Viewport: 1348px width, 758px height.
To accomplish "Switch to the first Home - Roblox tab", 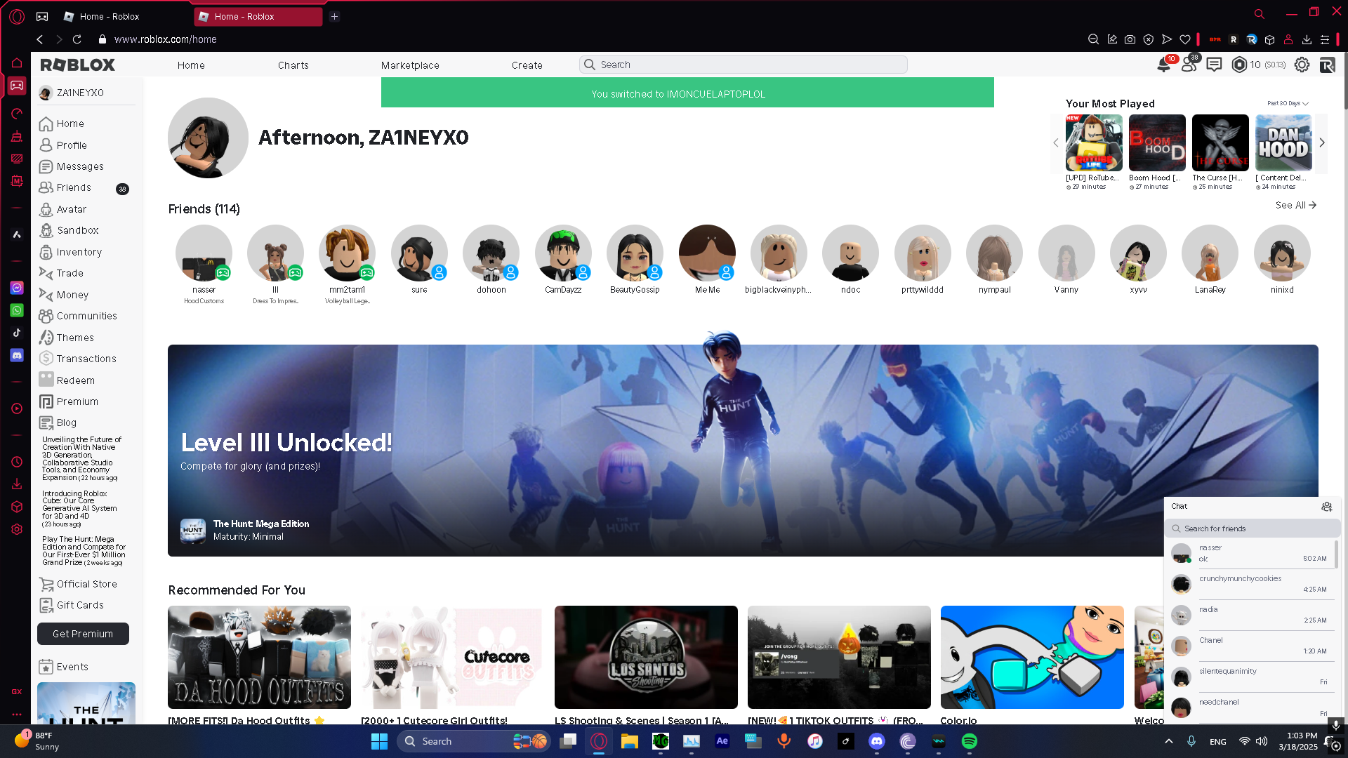I will click(110, 16).
